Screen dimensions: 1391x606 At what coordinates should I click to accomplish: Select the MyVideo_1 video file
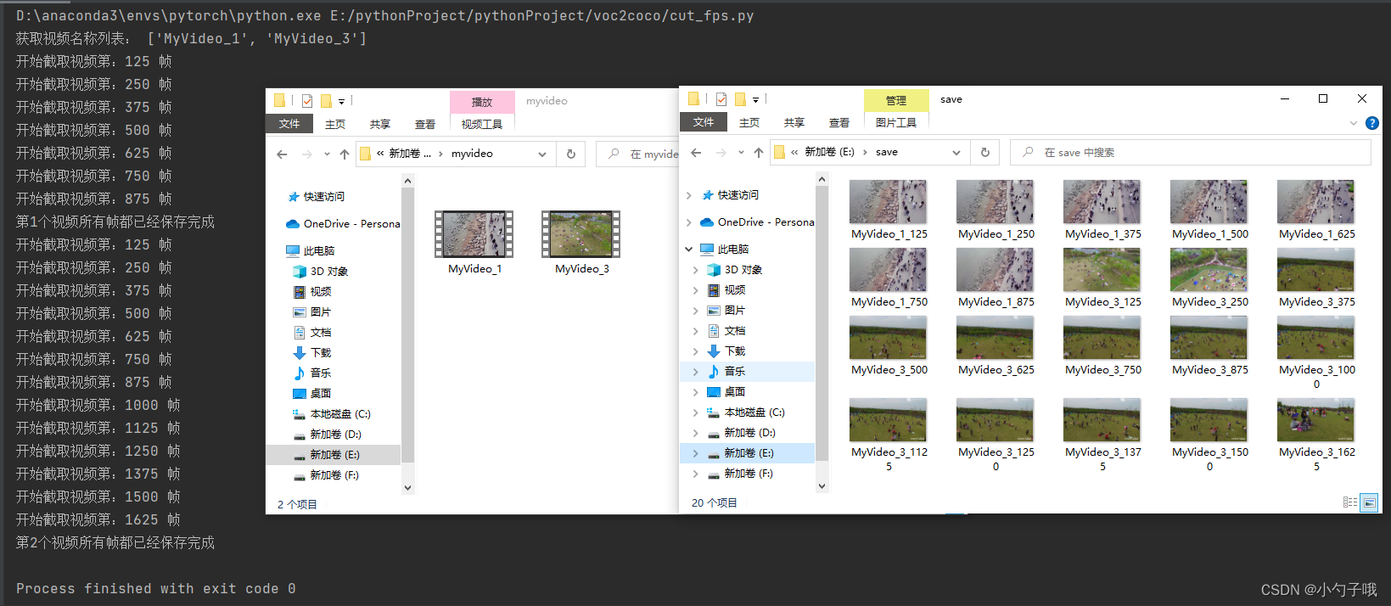point(474,243)
